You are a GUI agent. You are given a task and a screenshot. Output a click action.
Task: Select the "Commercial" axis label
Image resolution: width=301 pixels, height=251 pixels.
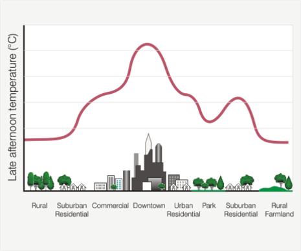tap(110, 206)
